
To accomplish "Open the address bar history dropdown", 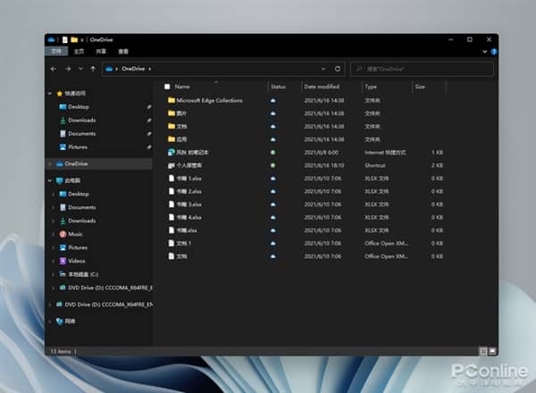I will [x=323, y=68].
